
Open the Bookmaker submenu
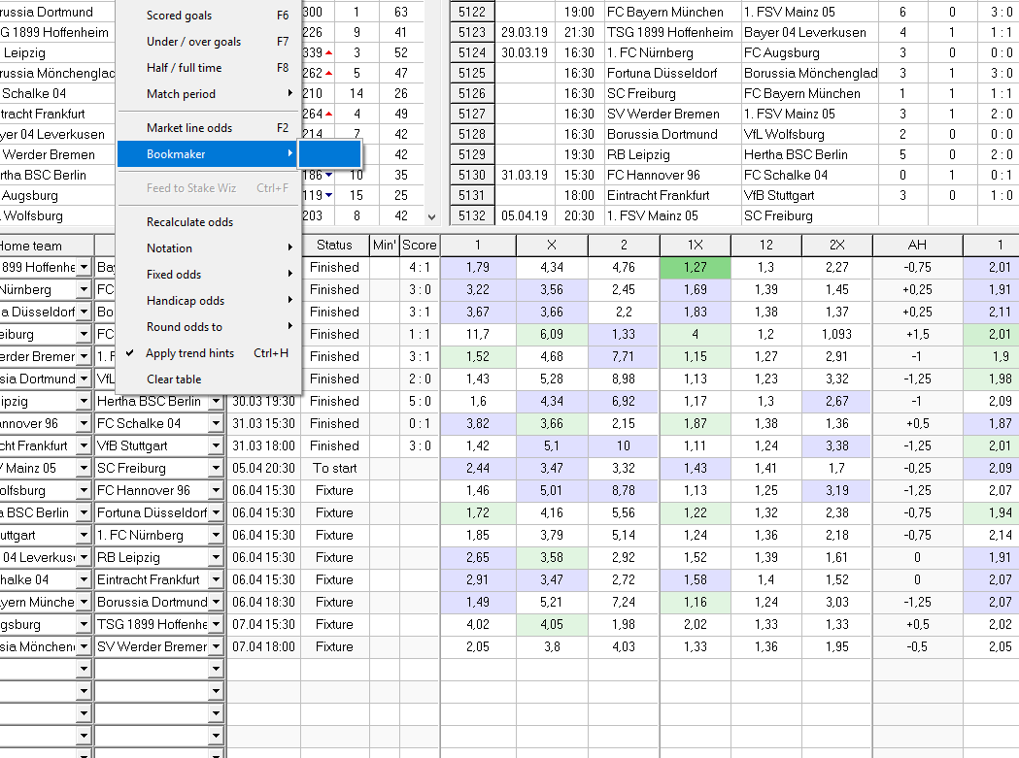[x=209, y=154]
